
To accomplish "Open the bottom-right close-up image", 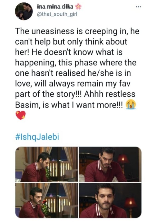I will [x=110, y=200].
